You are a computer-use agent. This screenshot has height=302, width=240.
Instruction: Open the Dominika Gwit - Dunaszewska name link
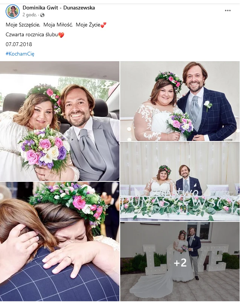pos(59,8)
